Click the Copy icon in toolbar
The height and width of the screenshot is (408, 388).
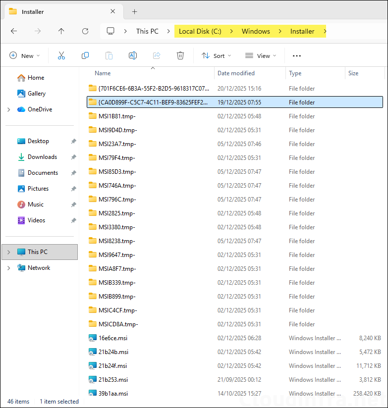point(85,56)
